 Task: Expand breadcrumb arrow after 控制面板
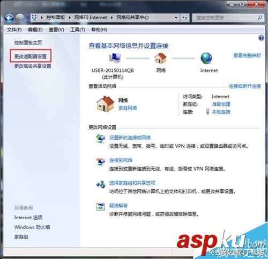[x=70, y=18]
